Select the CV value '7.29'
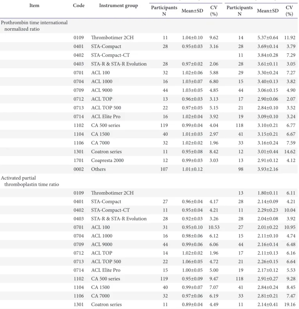 (x=291, y=55)
